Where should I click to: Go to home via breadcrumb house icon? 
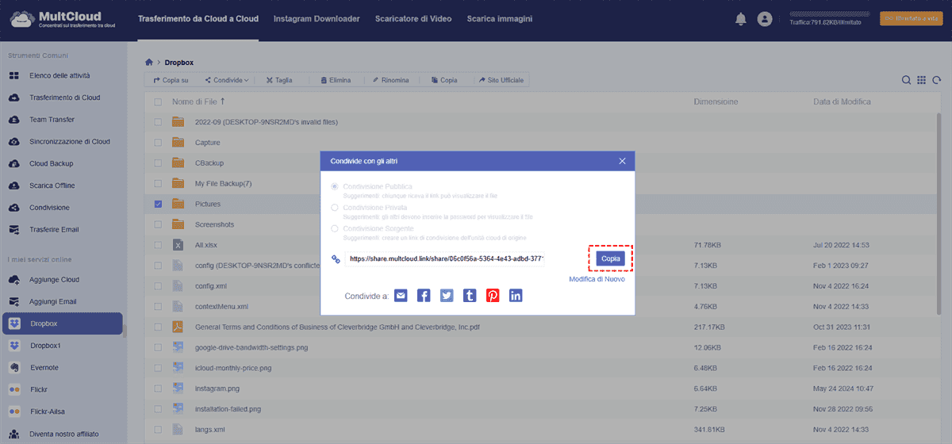148,62
